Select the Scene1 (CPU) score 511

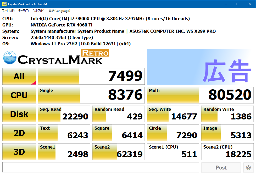point(173,152)
